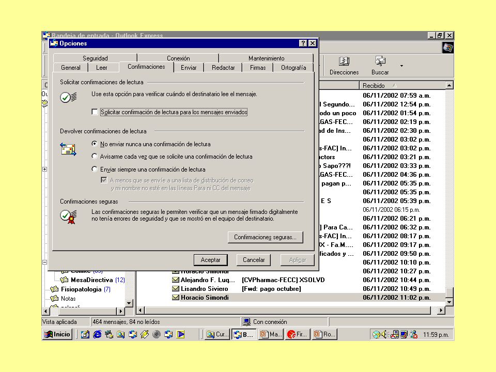
Task: Switch to Ma... taskbar window
Action: [x=271, y=334]
